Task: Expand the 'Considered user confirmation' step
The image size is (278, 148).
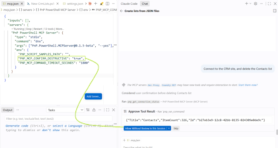Action: [156, 93]
